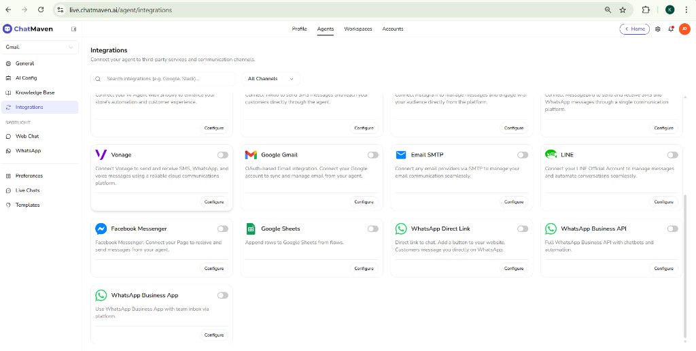Bookmark this page with star icon
This screenshot has height=351, width=696.
tap(623, 10)
